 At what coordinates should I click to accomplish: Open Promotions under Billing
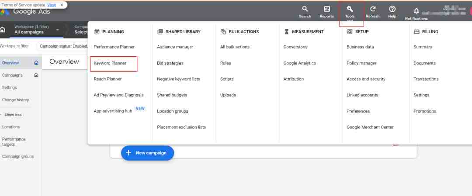[425, 111]
